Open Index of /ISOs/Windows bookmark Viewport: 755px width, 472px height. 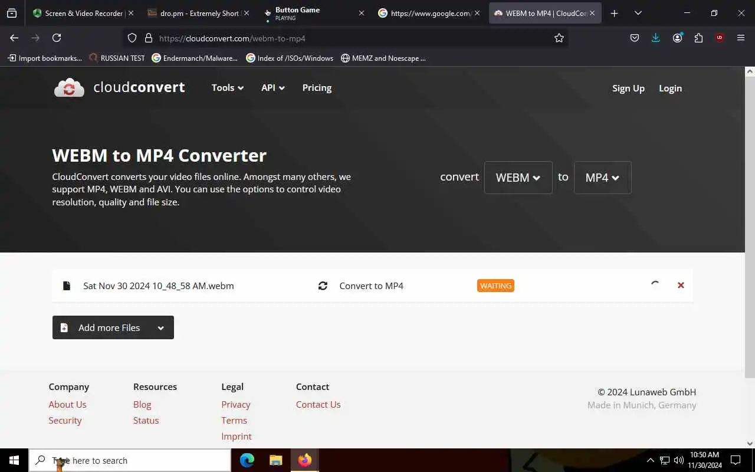[290, 58]
